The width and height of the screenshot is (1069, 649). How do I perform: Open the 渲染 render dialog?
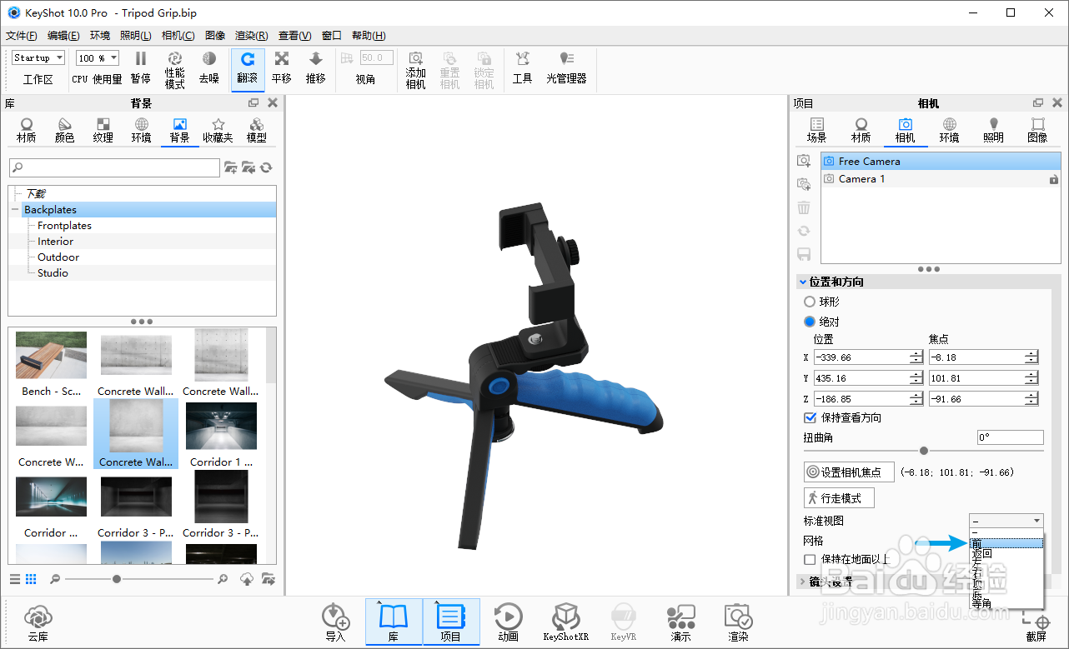[x=739, y=622]
